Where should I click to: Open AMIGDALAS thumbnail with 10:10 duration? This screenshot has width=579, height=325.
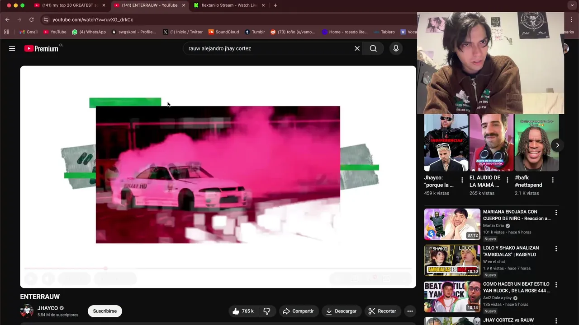(x=452, y=260)
